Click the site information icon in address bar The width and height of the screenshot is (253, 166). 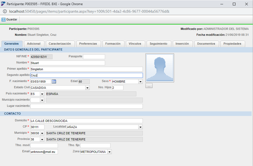point(5,11)
